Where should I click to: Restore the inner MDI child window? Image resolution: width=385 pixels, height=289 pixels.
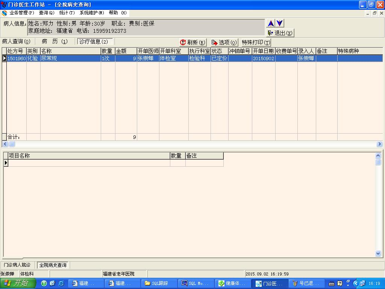coord(374,13)
